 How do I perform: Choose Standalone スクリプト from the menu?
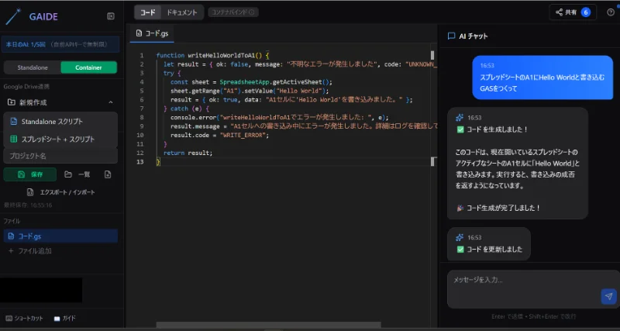51,122
